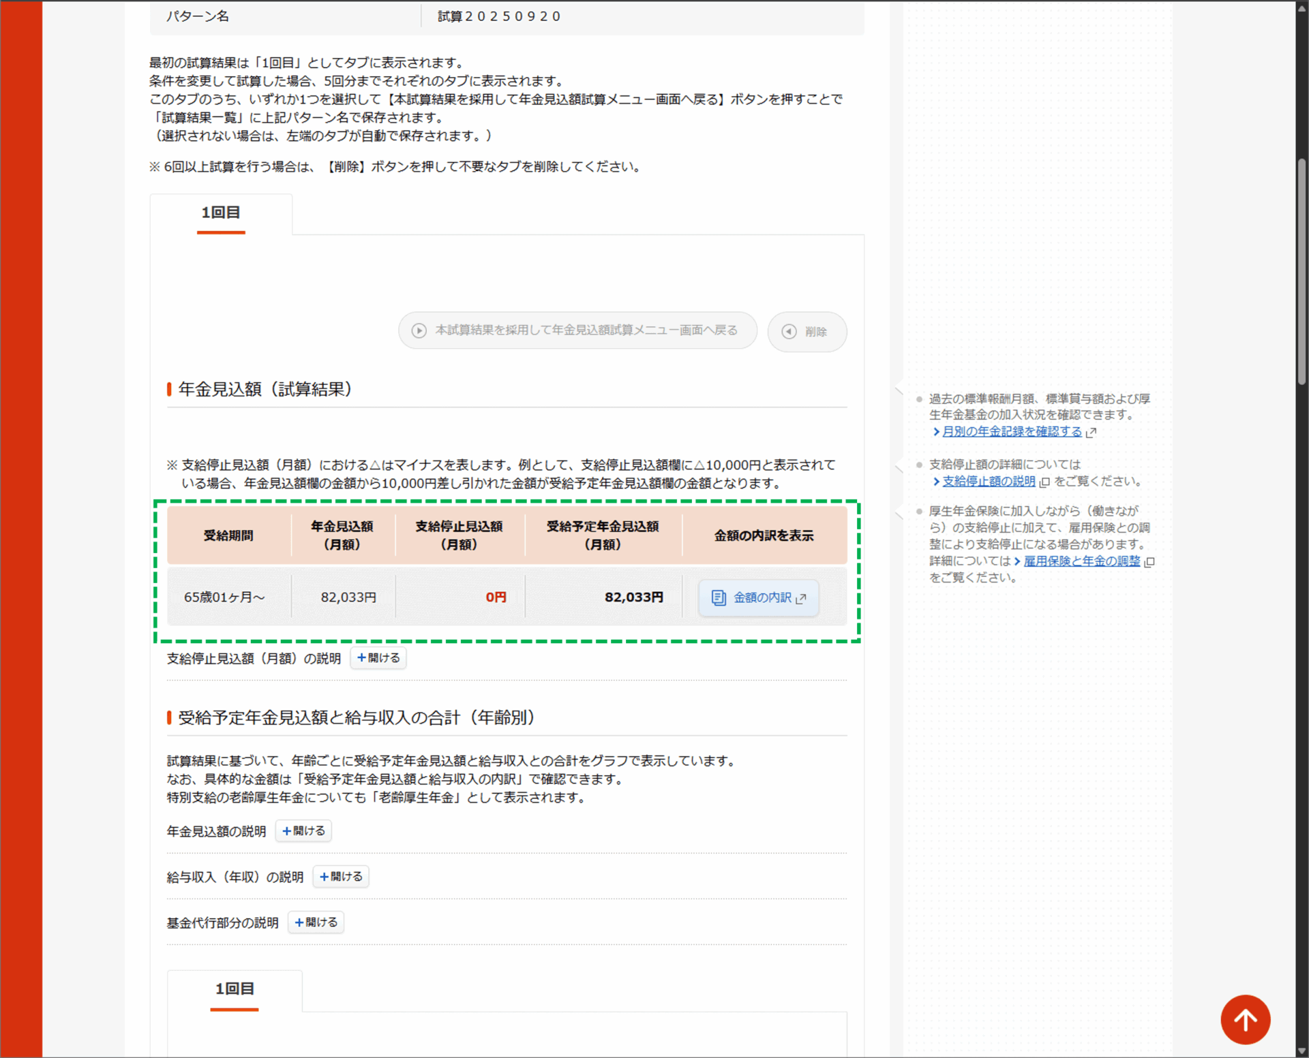Select the upper 1回目 result tab
The image size is (1309, 1058).
coord(221,213)
